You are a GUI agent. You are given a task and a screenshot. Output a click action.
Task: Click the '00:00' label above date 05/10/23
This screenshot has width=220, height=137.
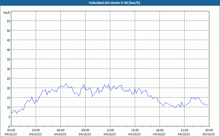pos(209,130)
